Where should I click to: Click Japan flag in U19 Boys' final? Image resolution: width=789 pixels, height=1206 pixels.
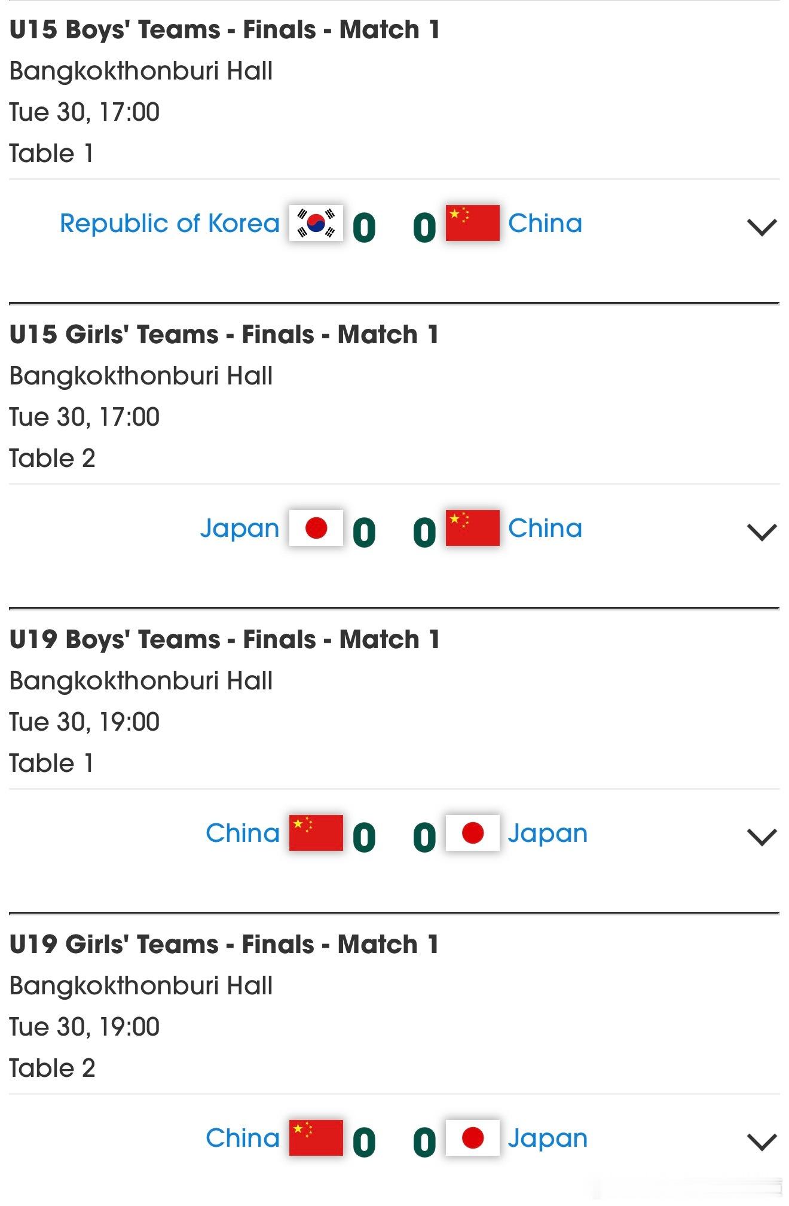coord(472,833)
